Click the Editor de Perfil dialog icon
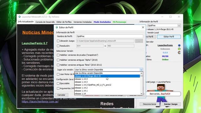Screen dimensions: 201x113 tap(57, 27)
